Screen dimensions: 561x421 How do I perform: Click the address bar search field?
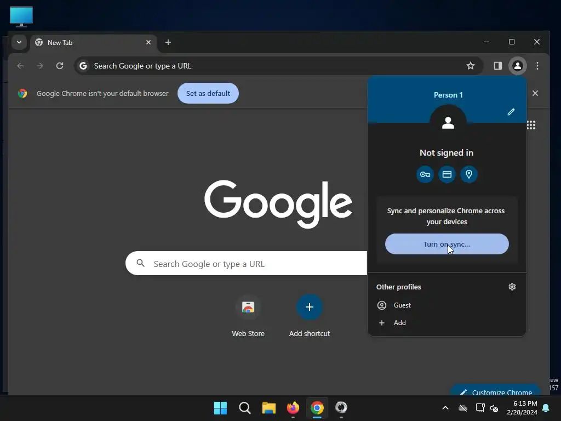click(x=278, y=66)
